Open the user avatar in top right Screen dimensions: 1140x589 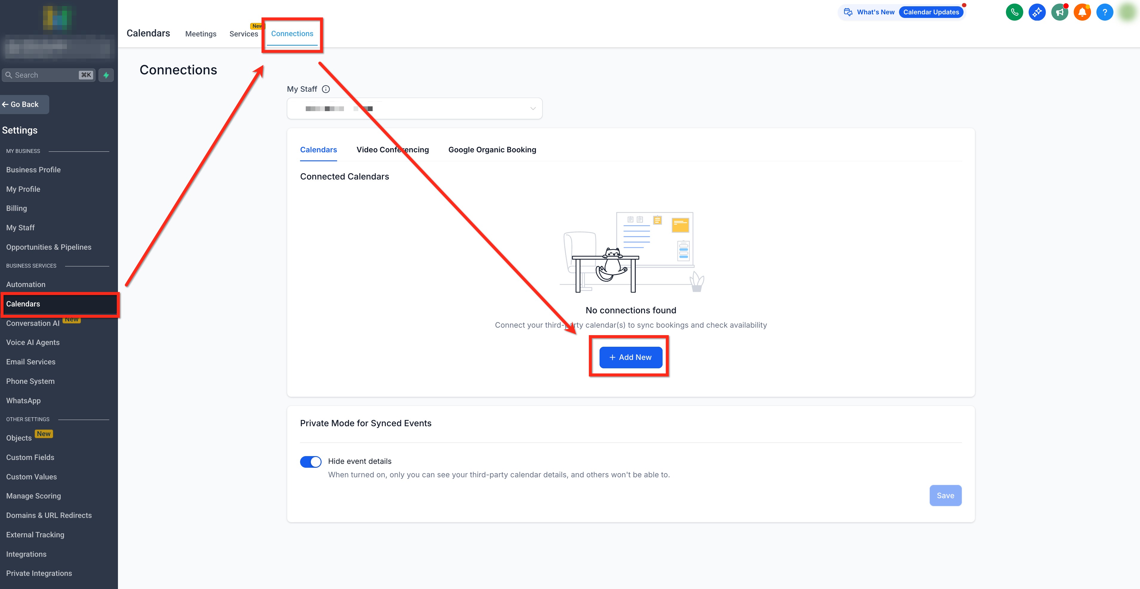(x=1128, y=12)
